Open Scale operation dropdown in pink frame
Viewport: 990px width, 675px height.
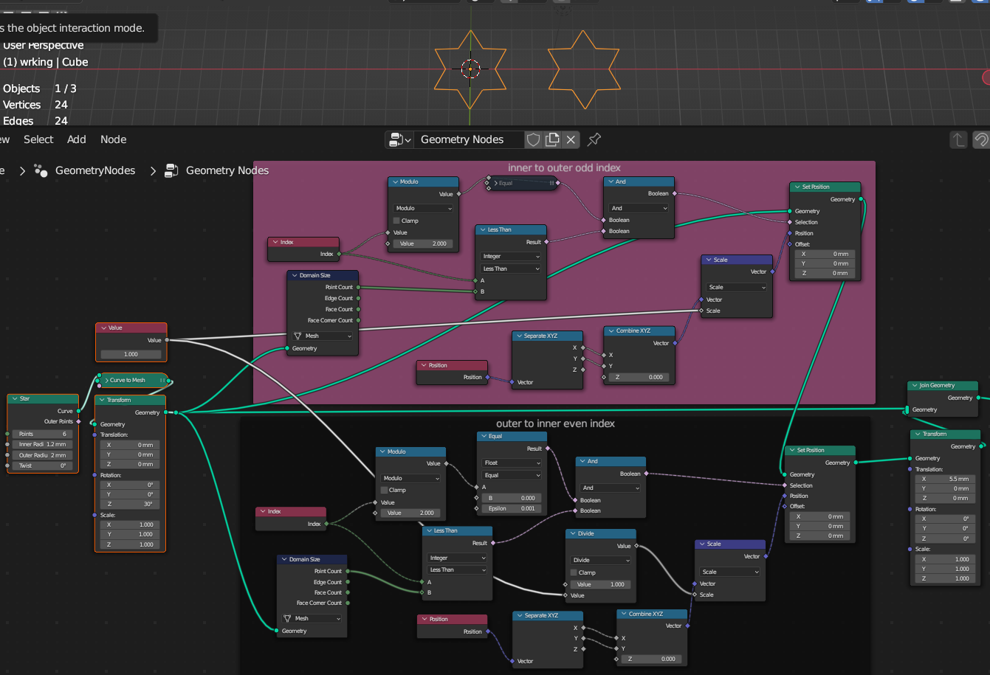[736, 287]
